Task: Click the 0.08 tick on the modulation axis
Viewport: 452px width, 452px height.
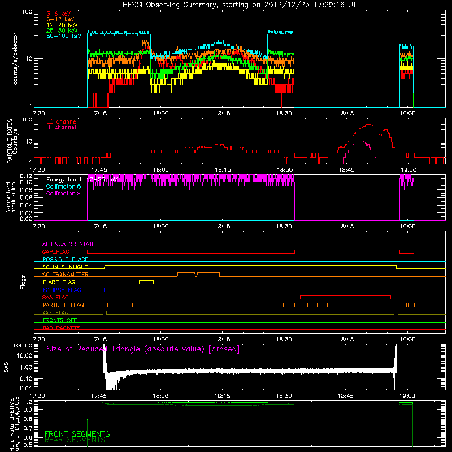Action: coord(26,190)
